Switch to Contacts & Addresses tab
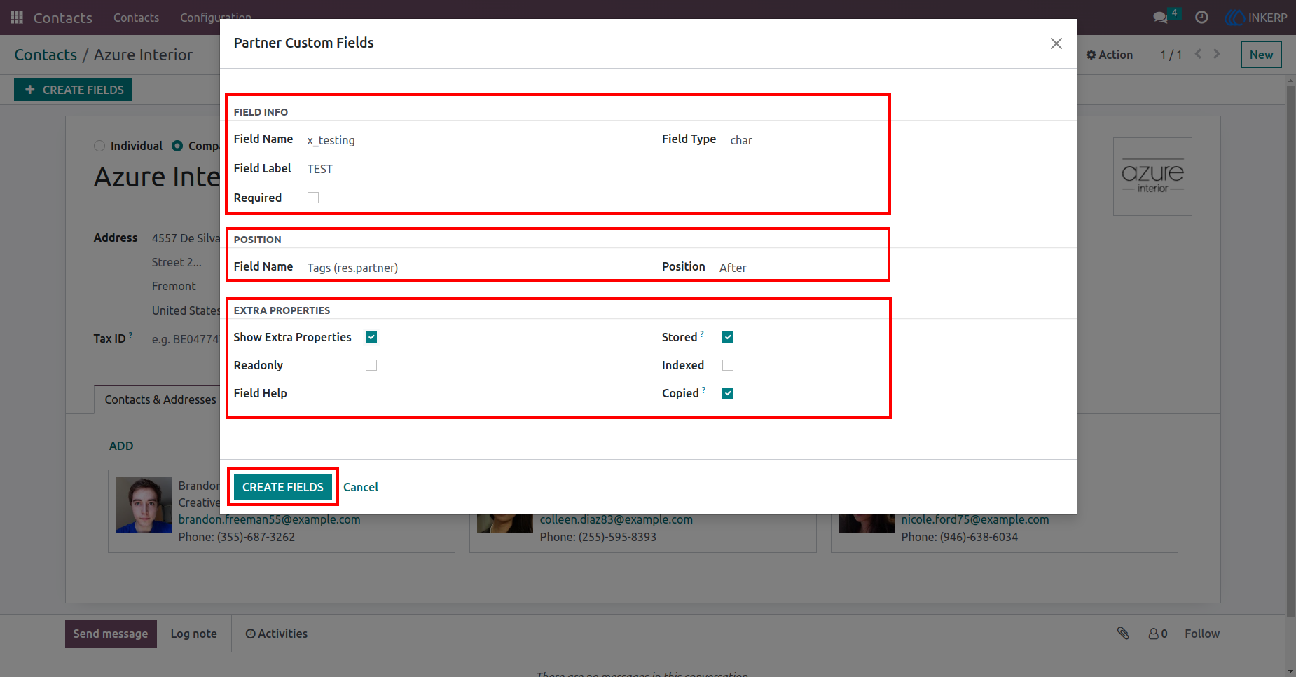The image size is (1296, 677). coord(160,399)
